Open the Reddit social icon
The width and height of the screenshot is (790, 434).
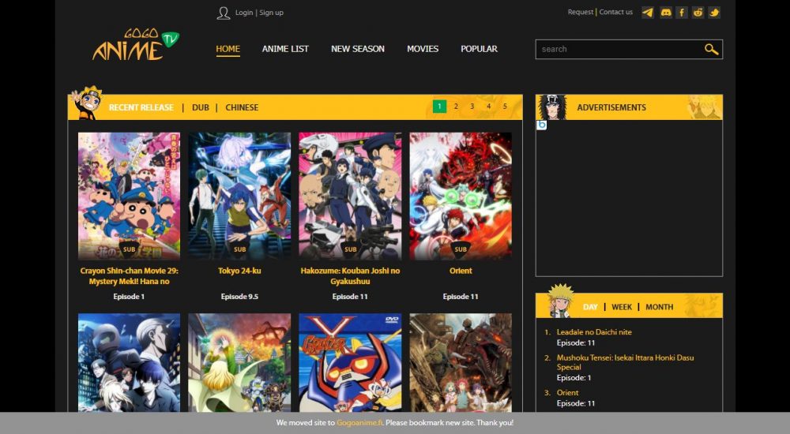pos(698,12)
